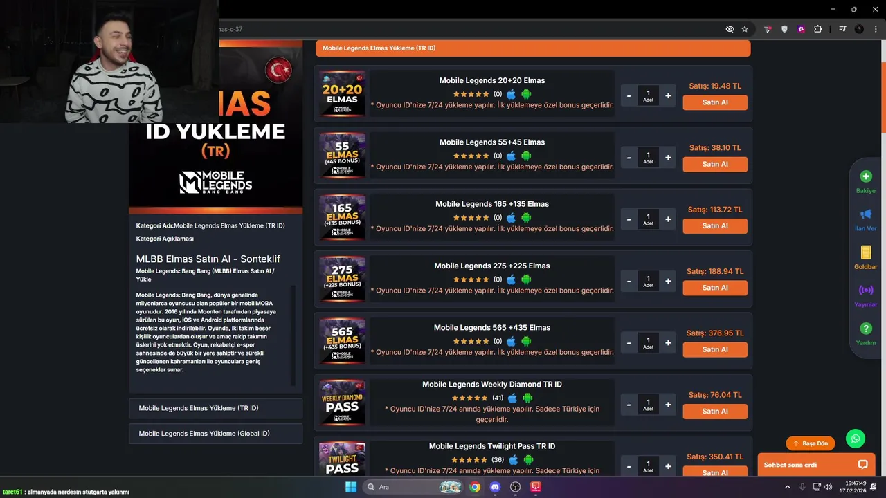
Task: Decrease quantity for 20+20 Elmas
Action: pos(629,95)
